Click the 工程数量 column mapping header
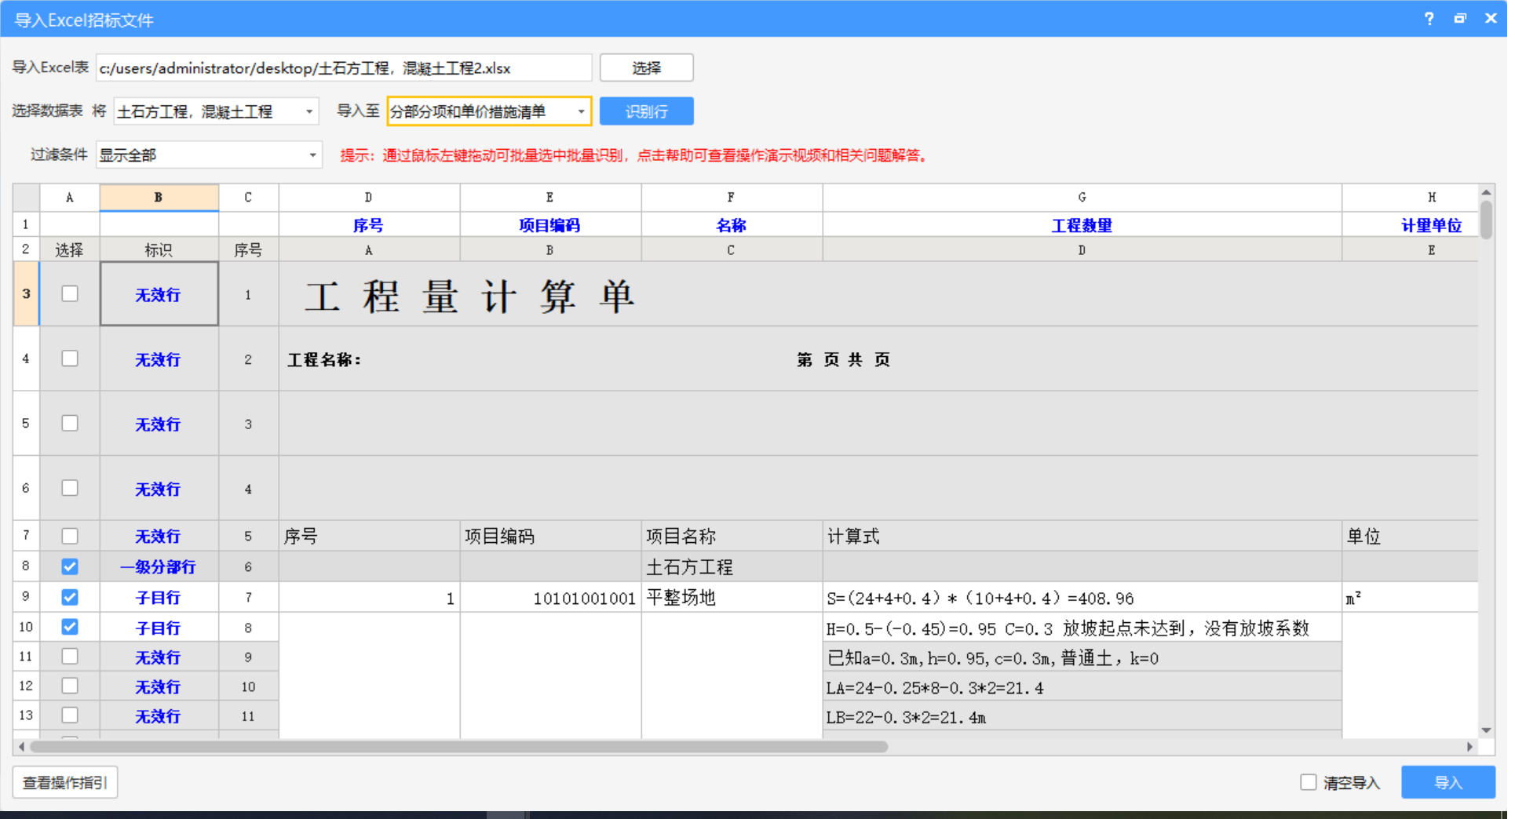Screen dimensions: 1515x819 pyautogui.click(x=1082, y=225)
